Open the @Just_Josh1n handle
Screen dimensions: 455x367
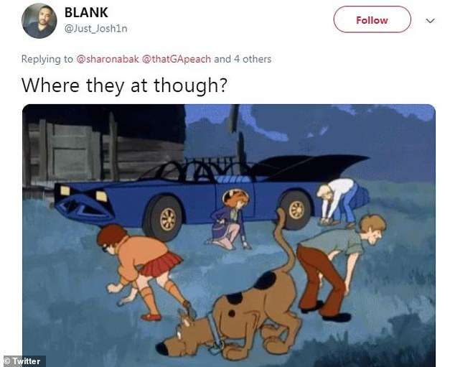(95, 29)
